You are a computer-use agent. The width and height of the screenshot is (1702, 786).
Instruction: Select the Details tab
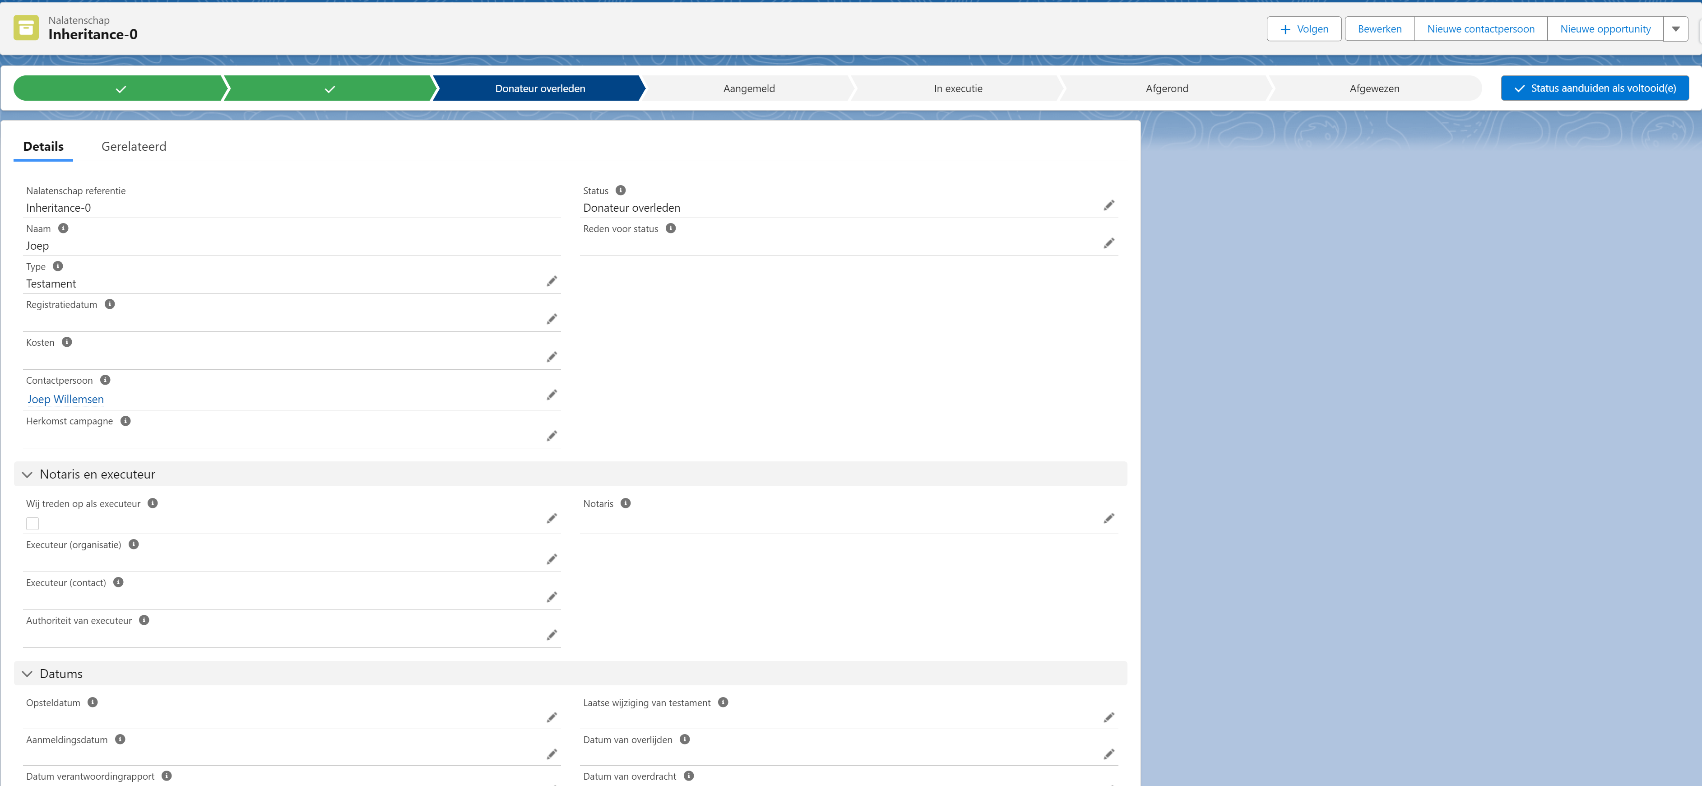point(43,147)
